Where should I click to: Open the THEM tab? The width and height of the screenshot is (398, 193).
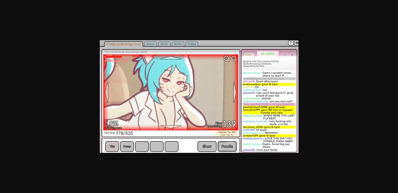(192, 44)
